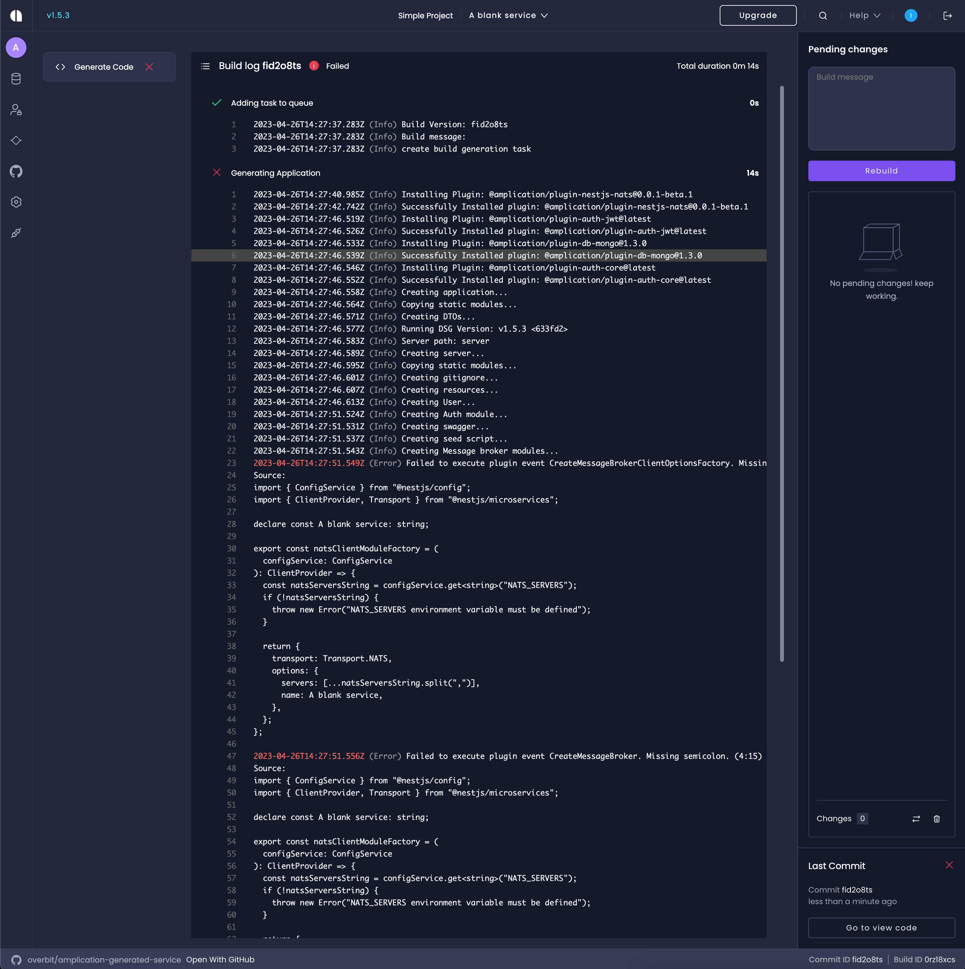Click the compare changes arrows icon

(x=917, y=819)
